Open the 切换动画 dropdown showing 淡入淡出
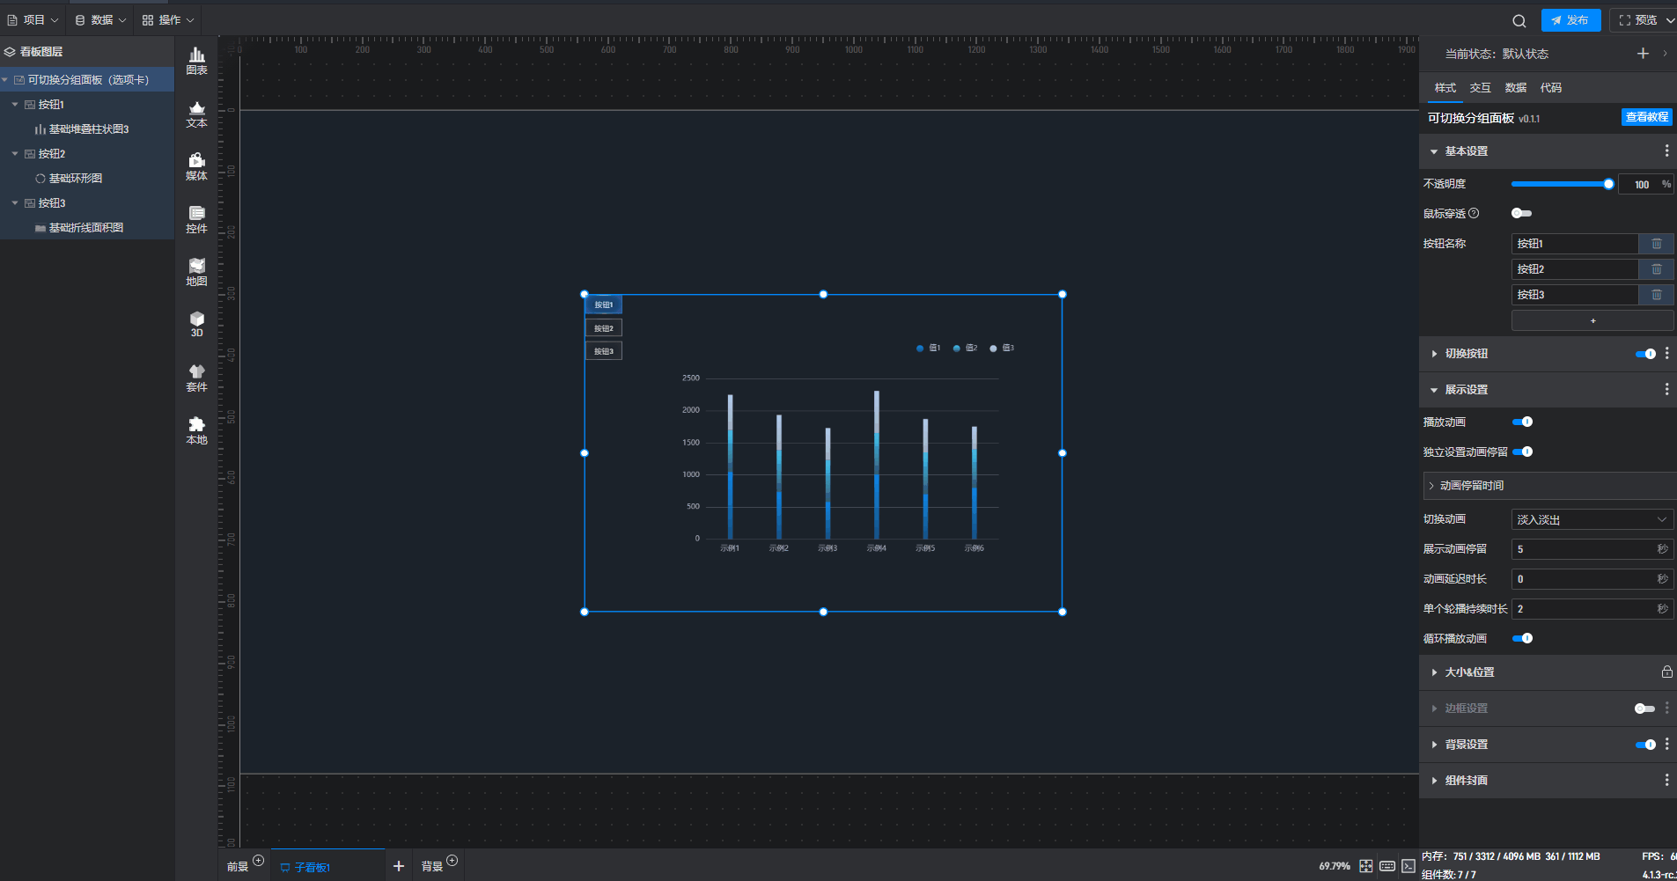Image resolution: width=1677 pixels, height=881 pixels. coord(1591,520)
